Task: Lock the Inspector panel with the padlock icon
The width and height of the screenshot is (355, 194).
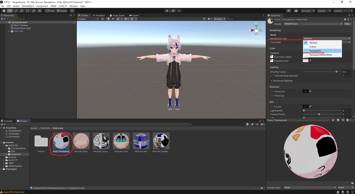Action: pyautogui.click(x=349, y=16)
